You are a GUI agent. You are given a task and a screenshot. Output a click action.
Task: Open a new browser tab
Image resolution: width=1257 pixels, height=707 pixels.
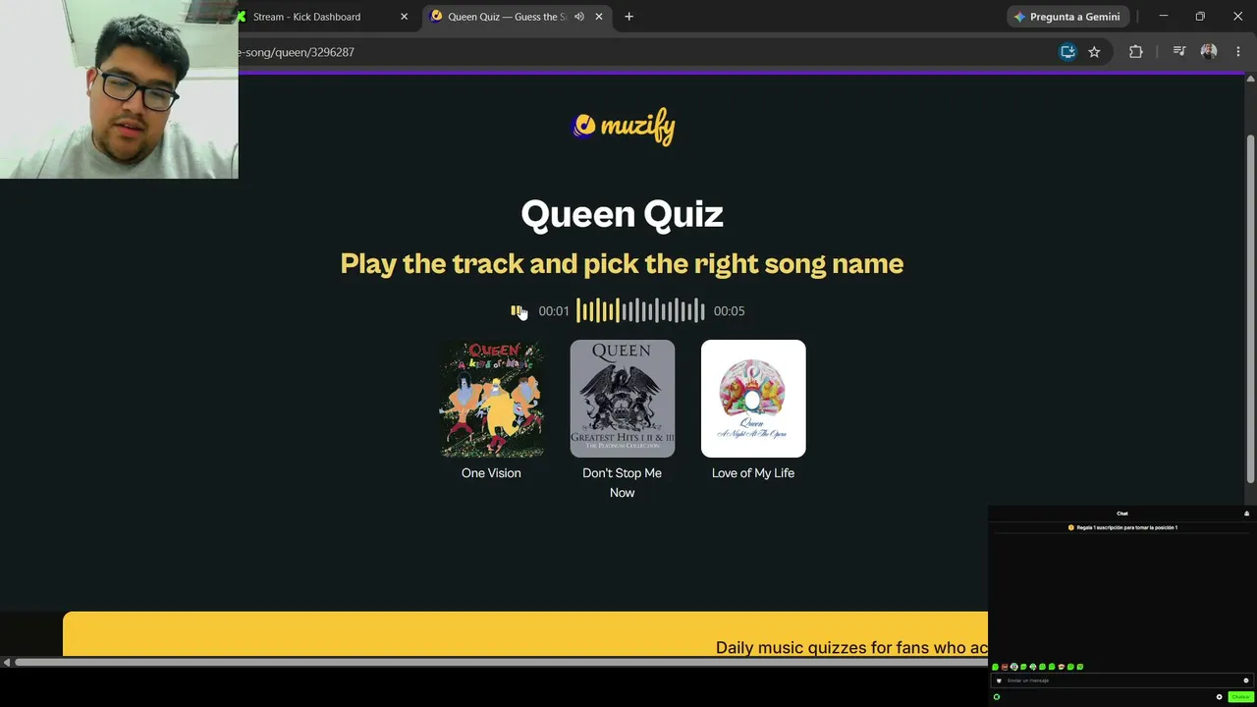[x=629, y=17]
